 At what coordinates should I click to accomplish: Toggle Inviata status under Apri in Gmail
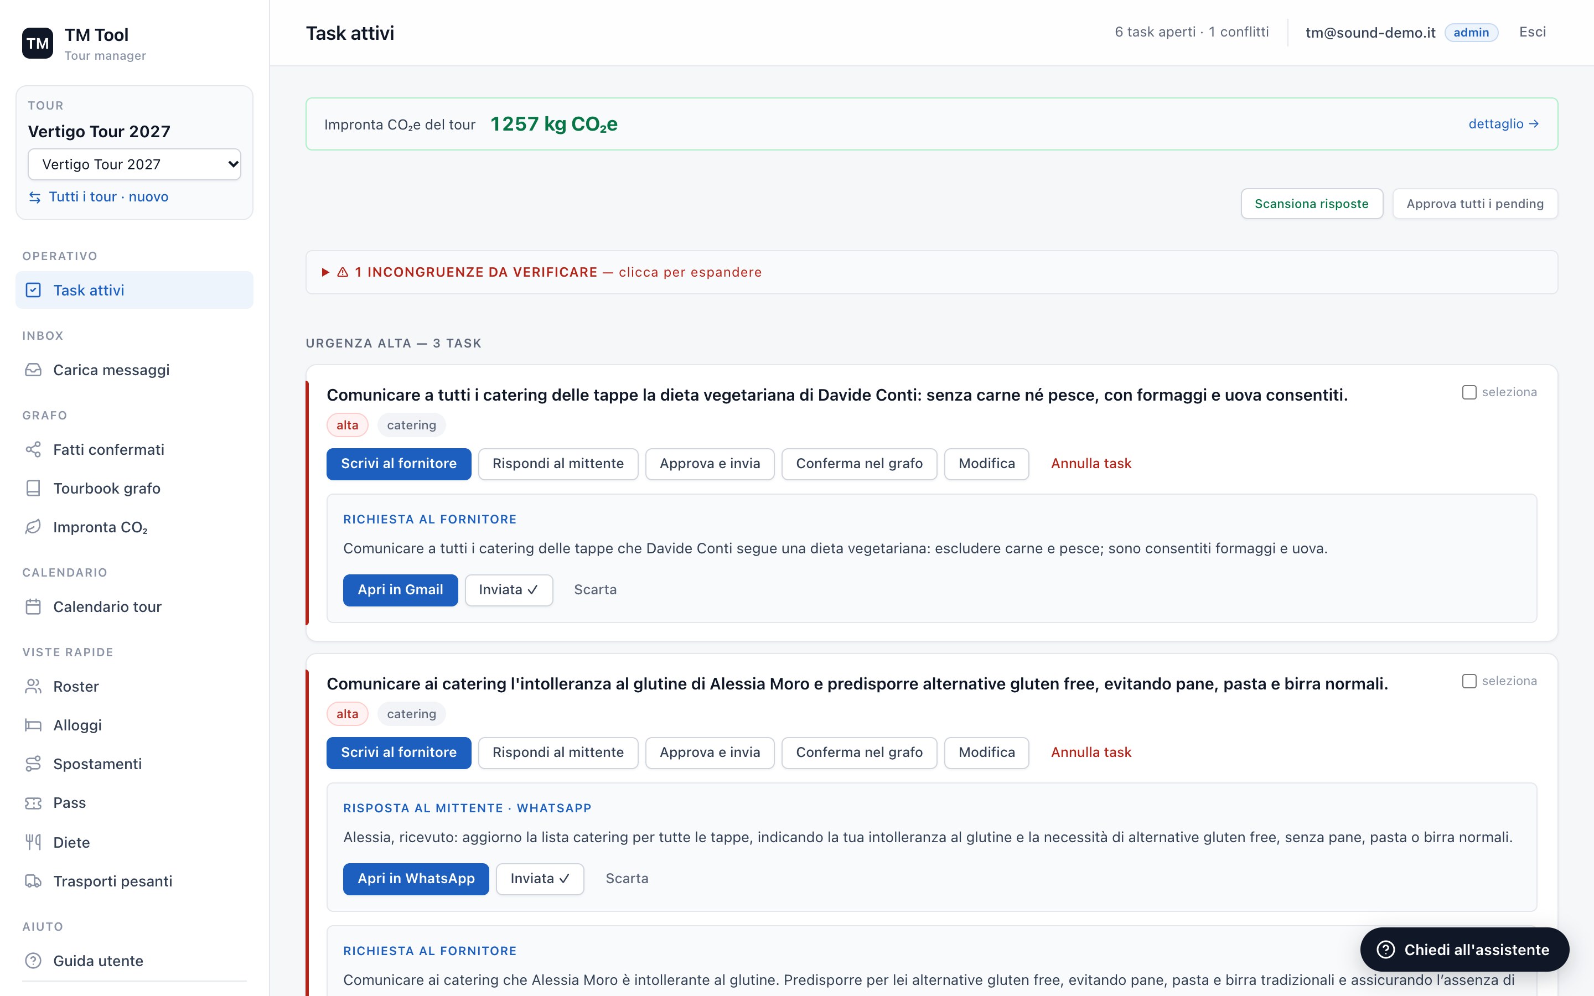509,589
